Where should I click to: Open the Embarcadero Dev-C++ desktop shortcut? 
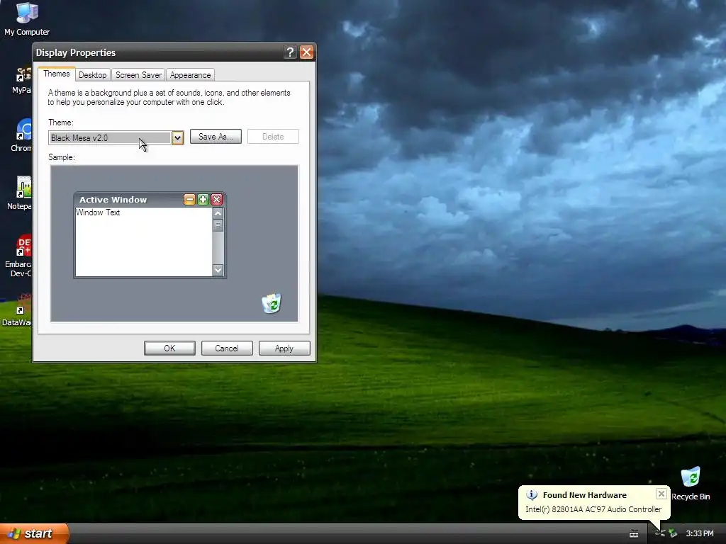pos(19,256)
